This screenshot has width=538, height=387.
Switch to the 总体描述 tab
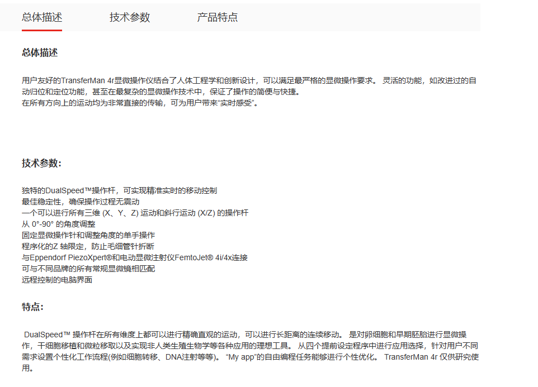point(42,17)
